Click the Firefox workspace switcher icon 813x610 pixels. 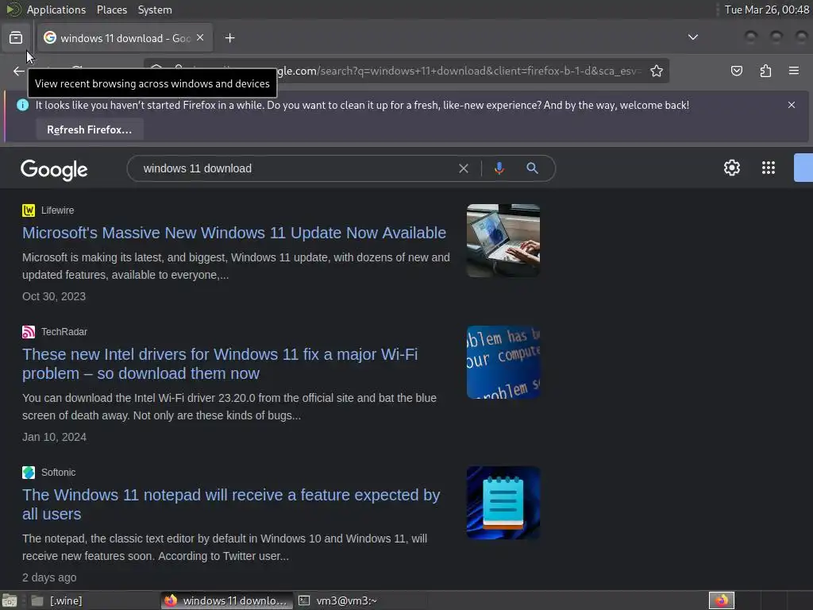point(722,600)
